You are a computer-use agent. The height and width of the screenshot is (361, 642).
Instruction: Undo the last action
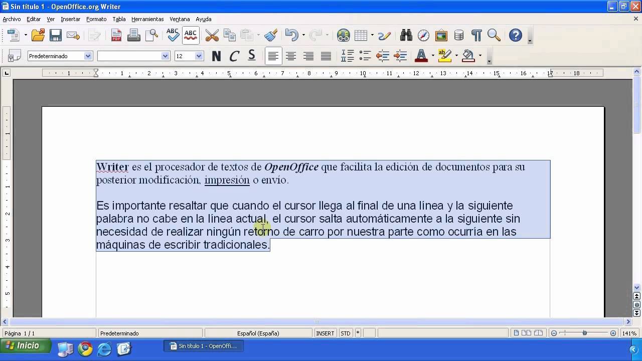point(291,36)
